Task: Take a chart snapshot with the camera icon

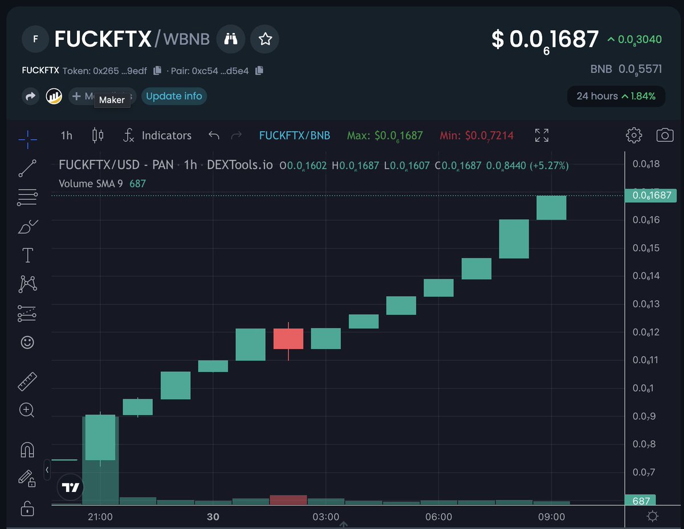Action: [x=665, y=135]
